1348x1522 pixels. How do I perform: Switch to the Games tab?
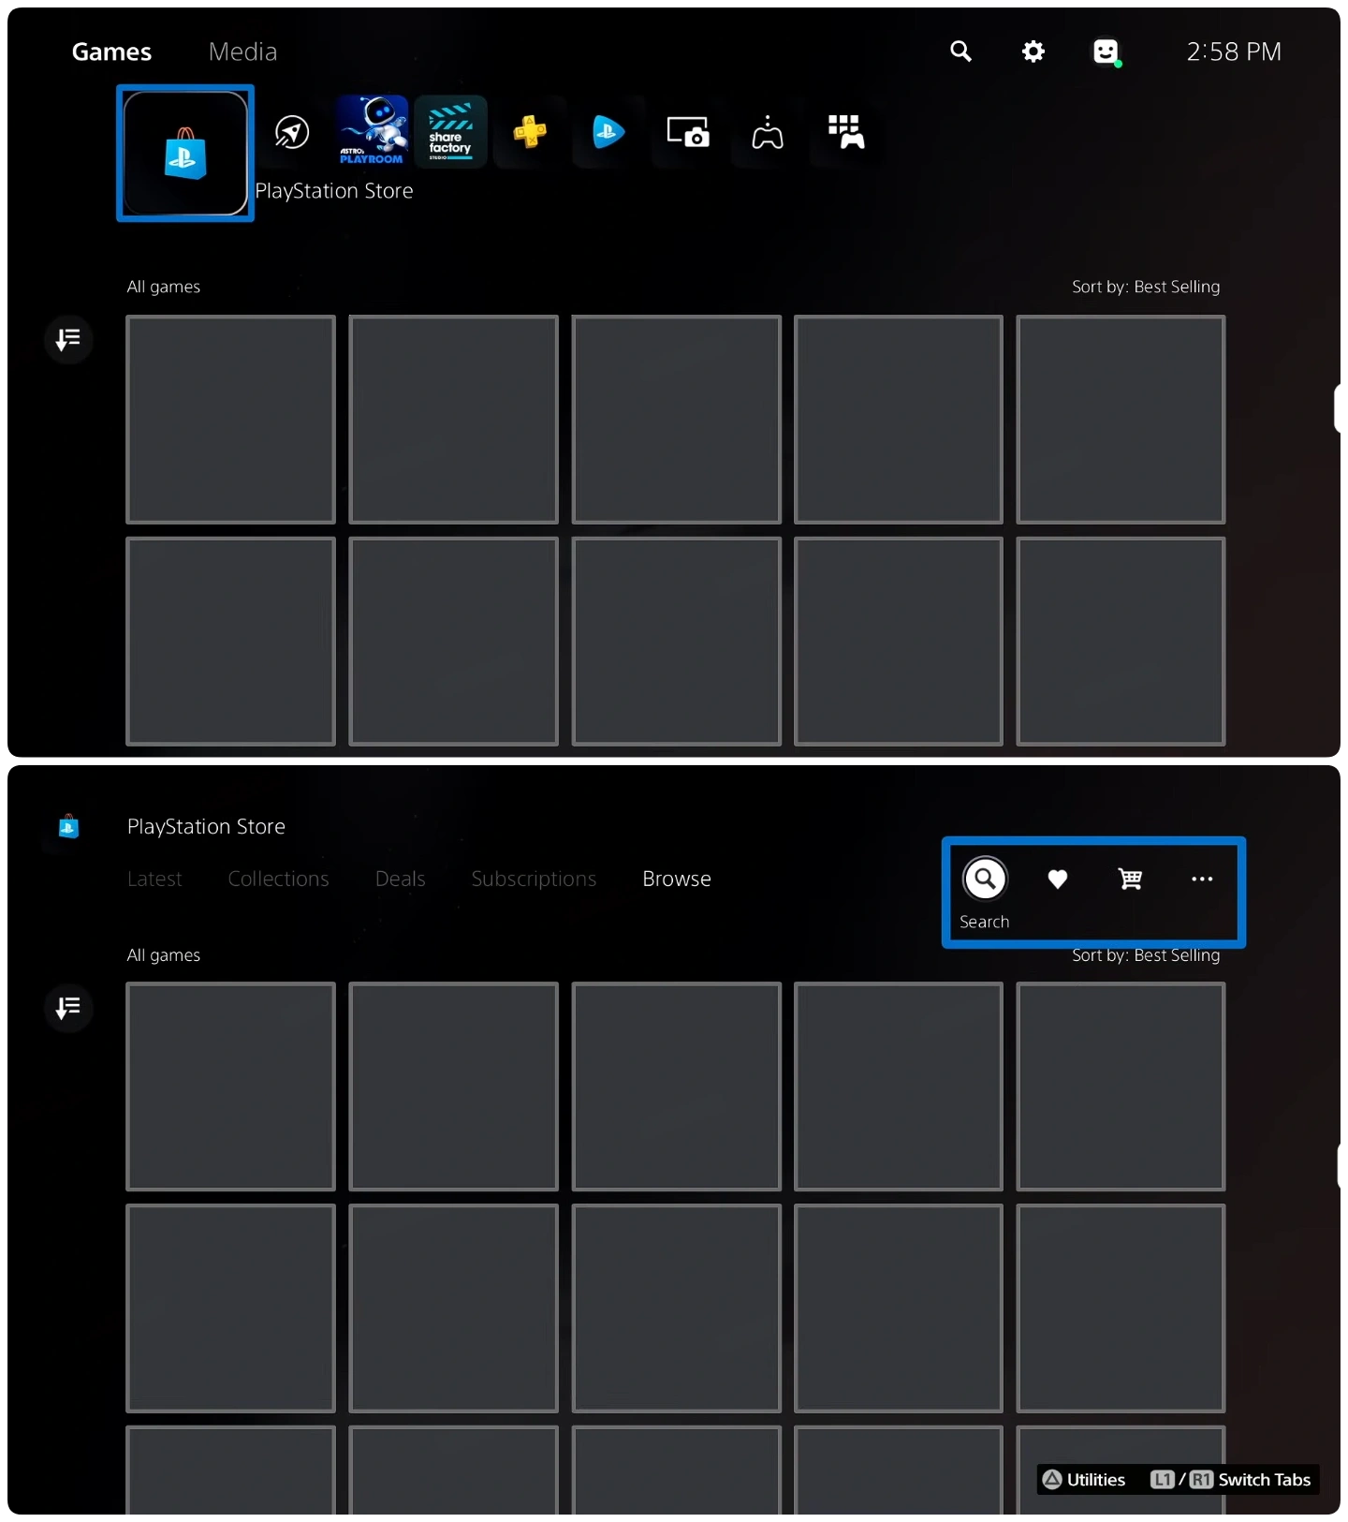pyautogui.click(x=111, y=52)
